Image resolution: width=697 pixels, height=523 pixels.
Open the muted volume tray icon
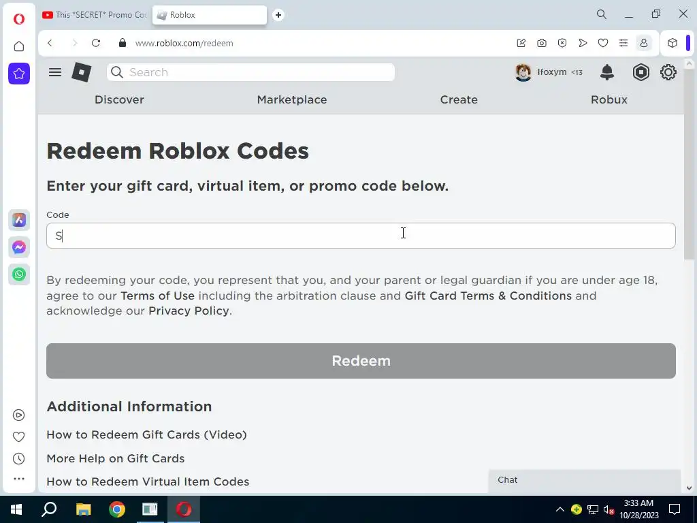pos(609,509)
